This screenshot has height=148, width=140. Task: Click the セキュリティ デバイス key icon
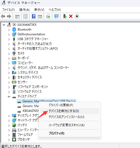[x=14, y=77]
